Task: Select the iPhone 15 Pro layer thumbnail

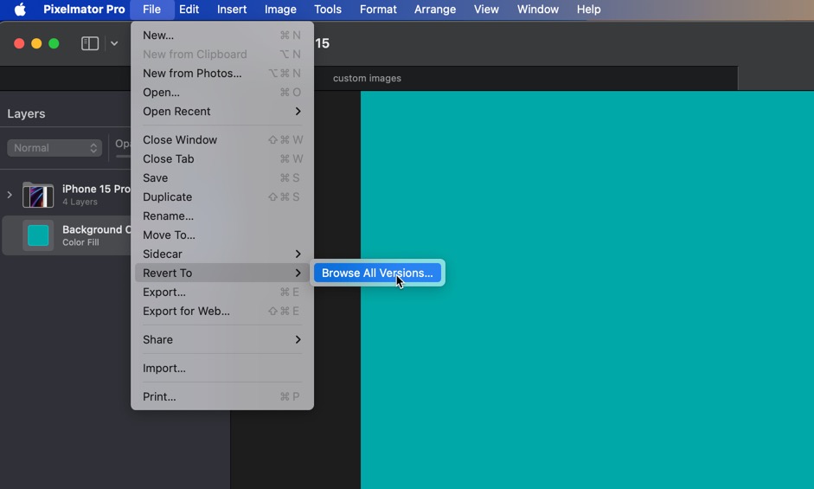Action: pyautogui.click(x=38, y=195)
